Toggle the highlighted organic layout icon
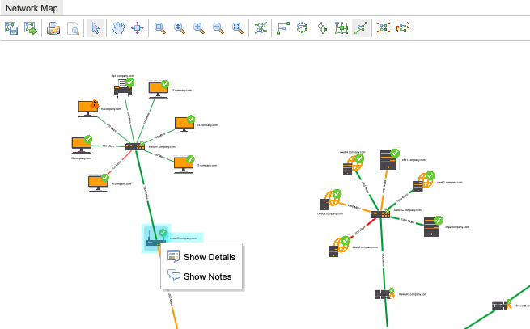 [x=361, y=28]
